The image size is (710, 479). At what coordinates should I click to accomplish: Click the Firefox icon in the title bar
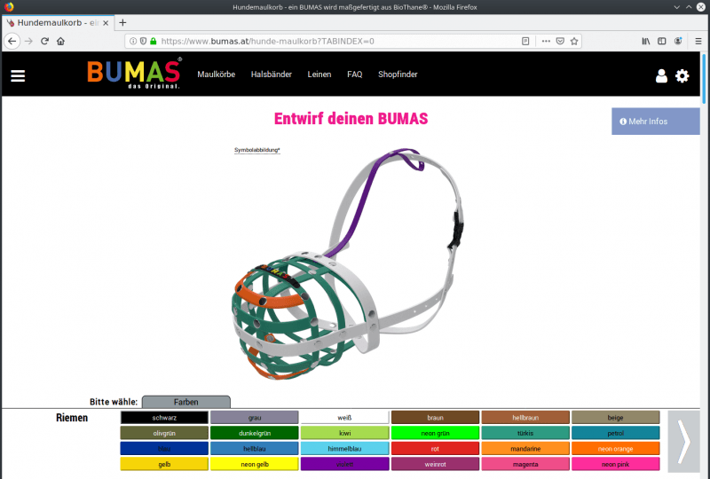click(9, 7)
